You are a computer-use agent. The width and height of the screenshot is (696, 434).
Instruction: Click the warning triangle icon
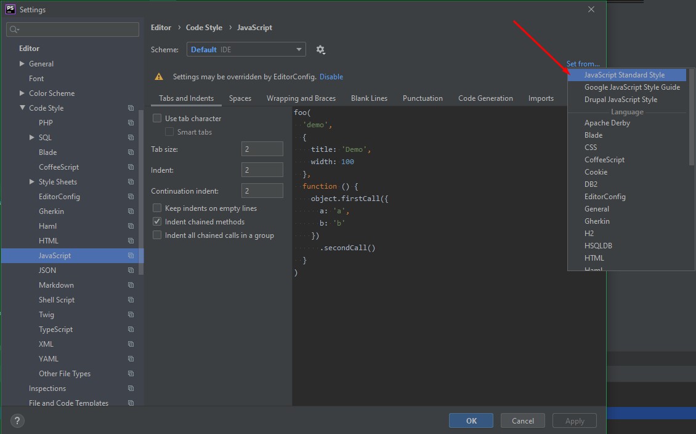click(158, 77)
